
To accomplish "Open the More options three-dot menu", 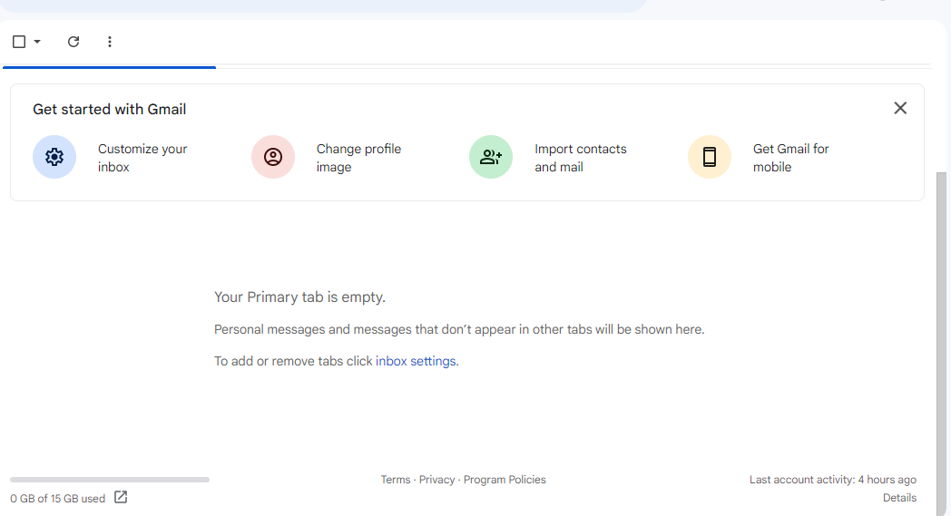I will click(x=110, y=42).
